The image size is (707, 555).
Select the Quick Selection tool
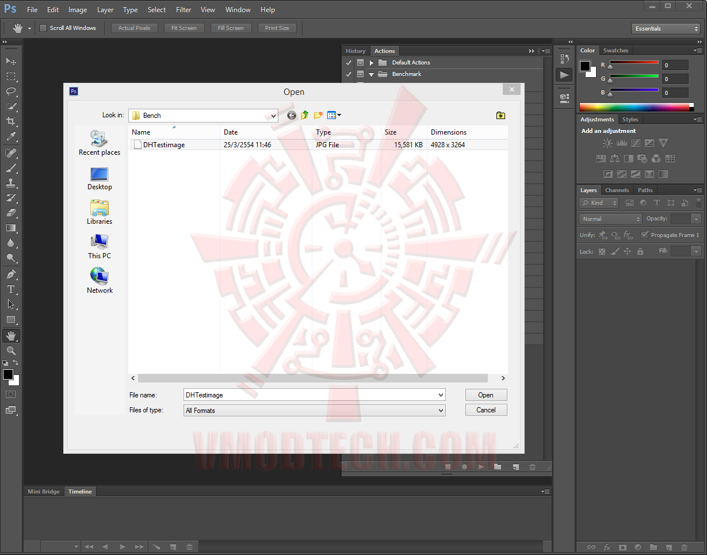coord(11,106)
